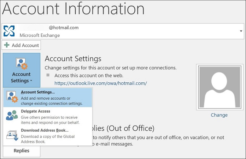Click 'Change settings for this account' description
The width and height of the screenshot is (246, 159).
[x=110, y=68]
